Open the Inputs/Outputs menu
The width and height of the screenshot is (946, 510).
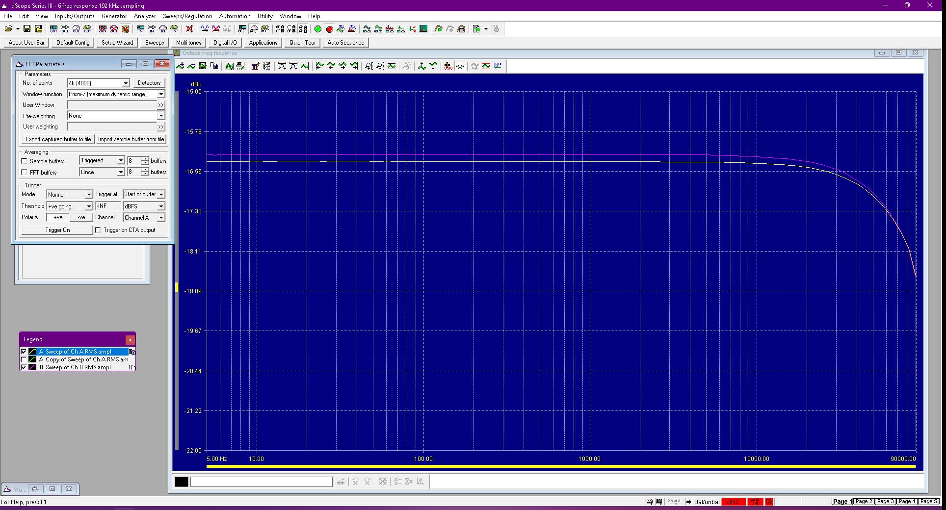pos(75,16)
